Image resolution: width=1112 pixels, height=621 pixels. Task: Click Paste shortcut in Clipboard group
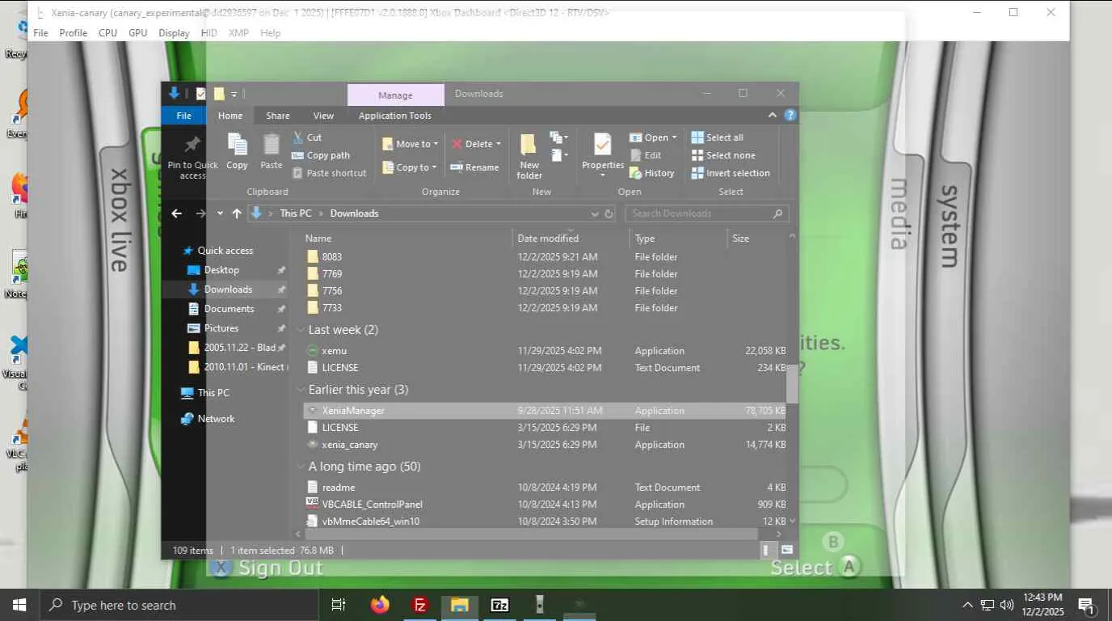329,173
